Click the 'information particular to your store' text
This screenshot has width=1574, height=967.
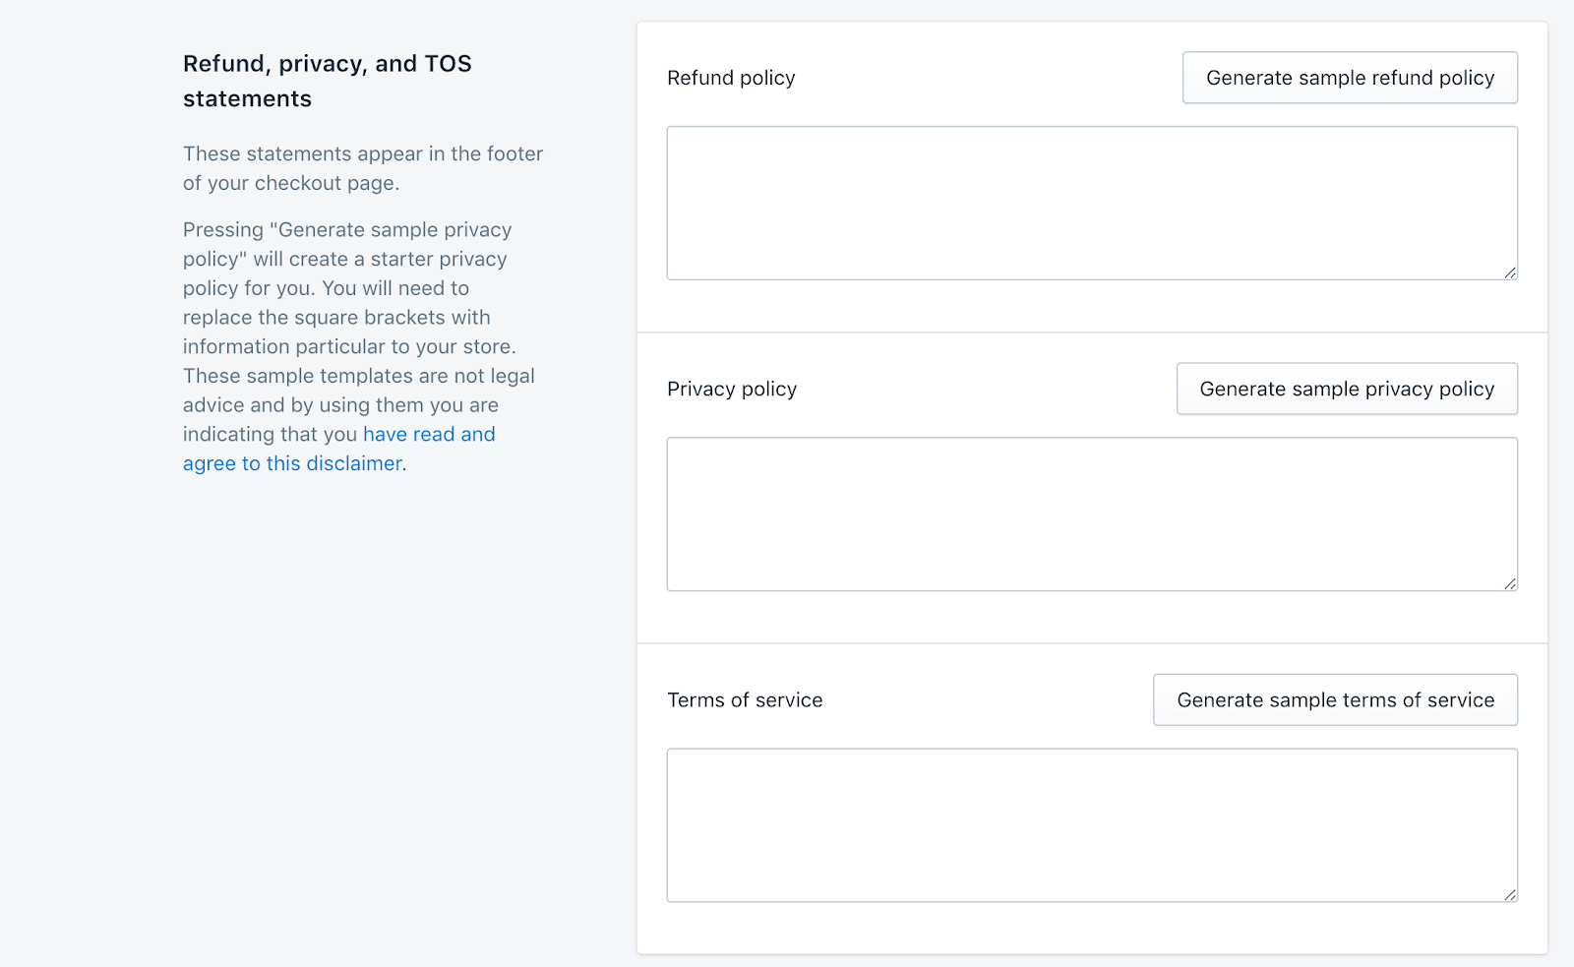click(x=348, y=346)
